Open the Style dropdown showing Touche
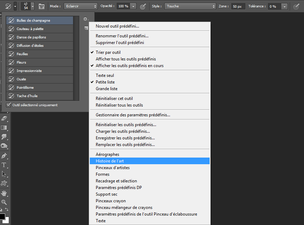The image size is (304, 225). [x=190, y=6]
